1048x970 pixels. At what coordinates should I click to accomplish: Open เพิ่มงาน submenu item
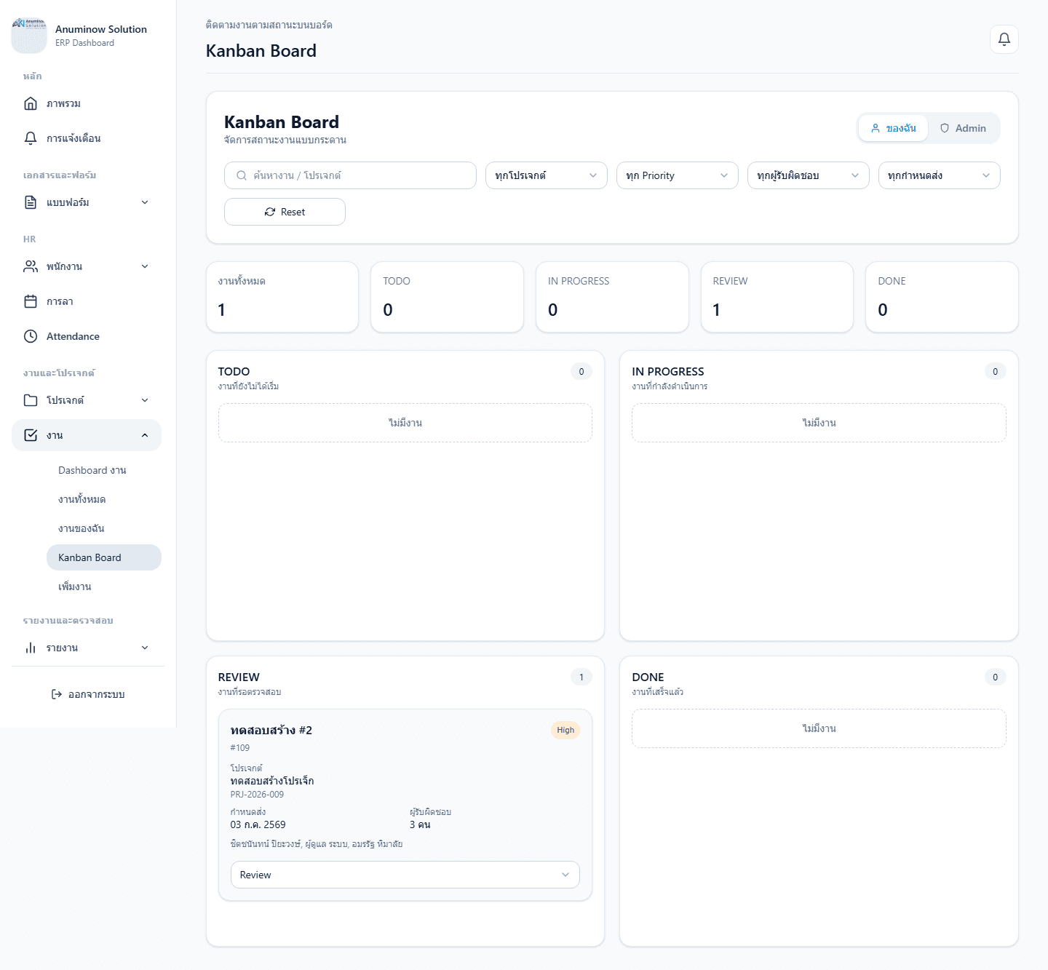(104, 587)
